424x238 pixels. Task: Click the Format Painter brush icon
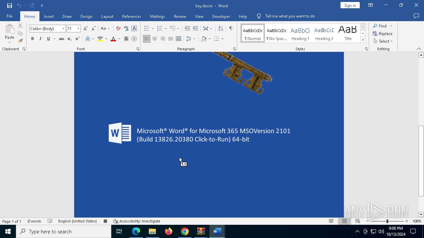20,41
